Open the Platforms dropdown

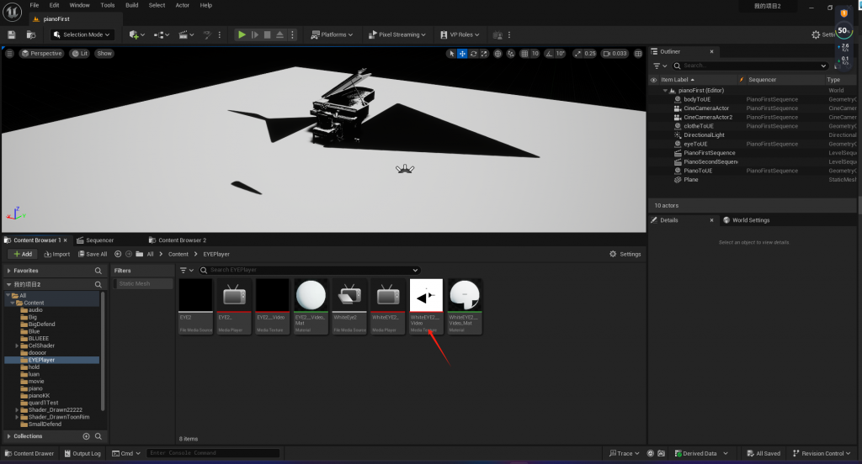pos(332,34)
